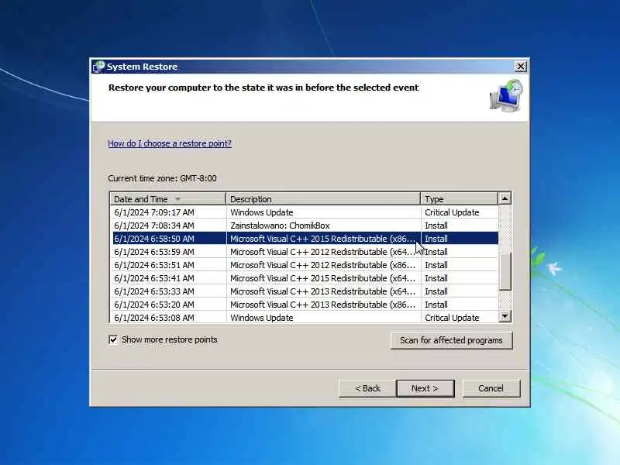The image size is (620, 465).
Task: Select the 6/1/2024 6:53:41 AM restore point
Action: click(x=304, y=278)
